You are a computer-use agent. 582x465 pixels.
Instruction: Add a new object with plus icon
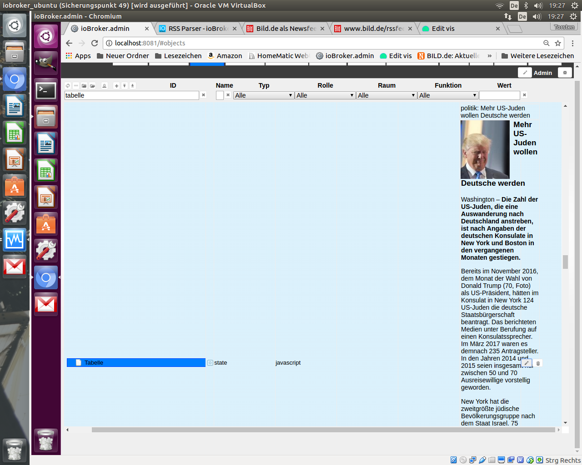(116, 85)
